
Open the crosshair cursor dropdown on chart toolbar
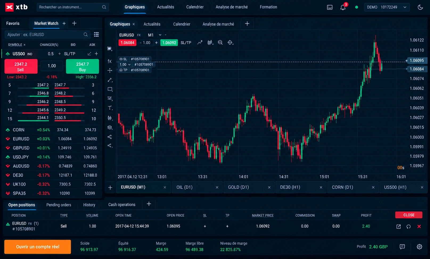[x=231, y=43]
